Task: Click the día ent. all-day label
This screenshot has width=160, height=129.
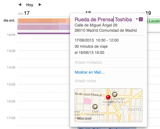Action: (9, 20)
